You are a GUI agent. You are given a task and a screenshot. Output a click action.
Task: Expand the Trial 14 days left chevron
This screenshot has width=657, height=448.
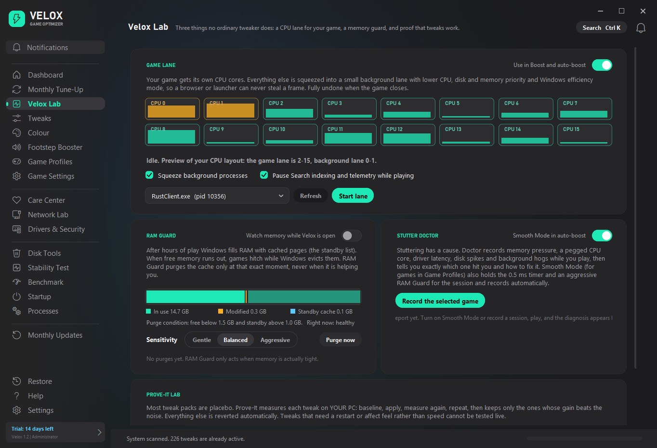click(99, 433)
